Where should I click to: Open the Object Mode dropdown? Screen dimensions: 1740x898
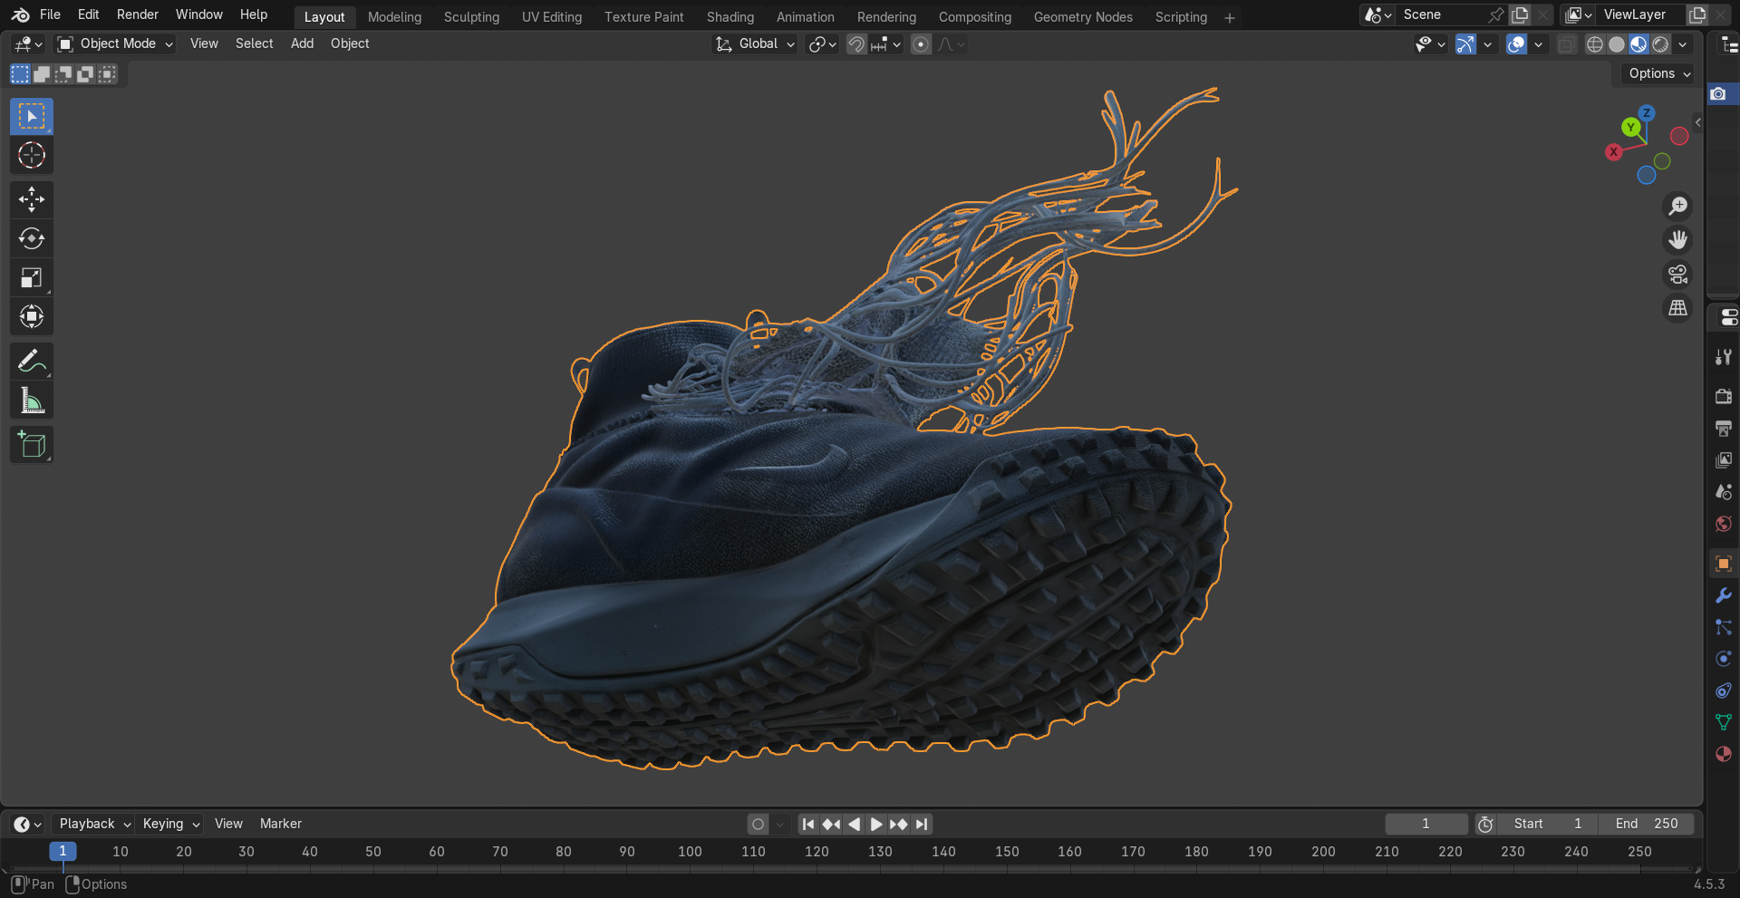tap(114, 43)
